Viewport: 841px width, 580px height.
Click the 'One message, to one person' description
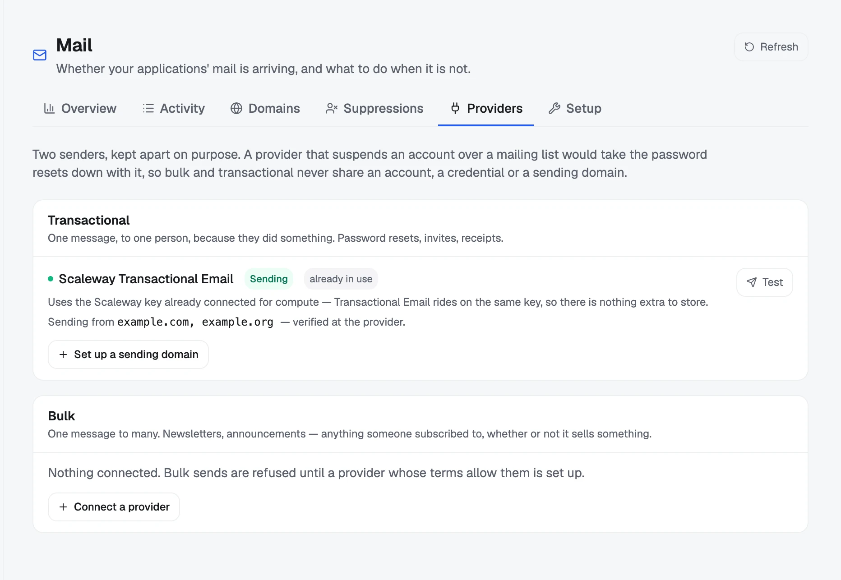click(x=276, y=238)
